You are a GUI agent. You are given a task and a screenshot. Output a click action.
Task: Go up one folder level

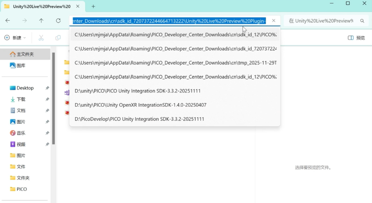(x=41, y=21)
